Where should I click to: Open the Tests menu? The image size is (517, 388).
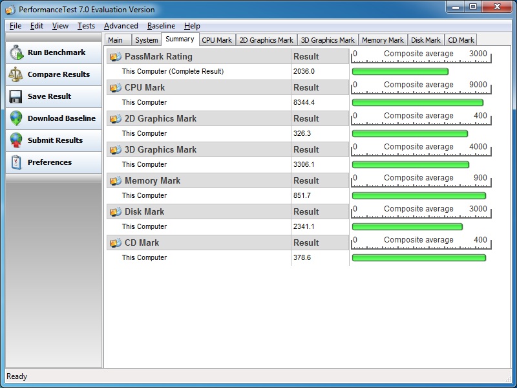pos(86,26)
